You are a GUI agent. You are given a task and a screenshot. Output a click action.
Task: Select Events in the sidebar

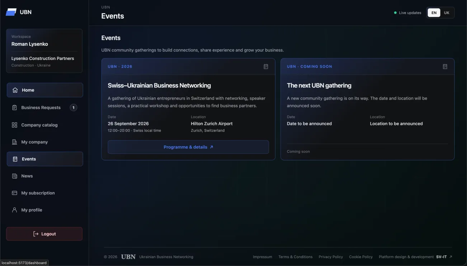pyautogui.click(x=45, y=159)
